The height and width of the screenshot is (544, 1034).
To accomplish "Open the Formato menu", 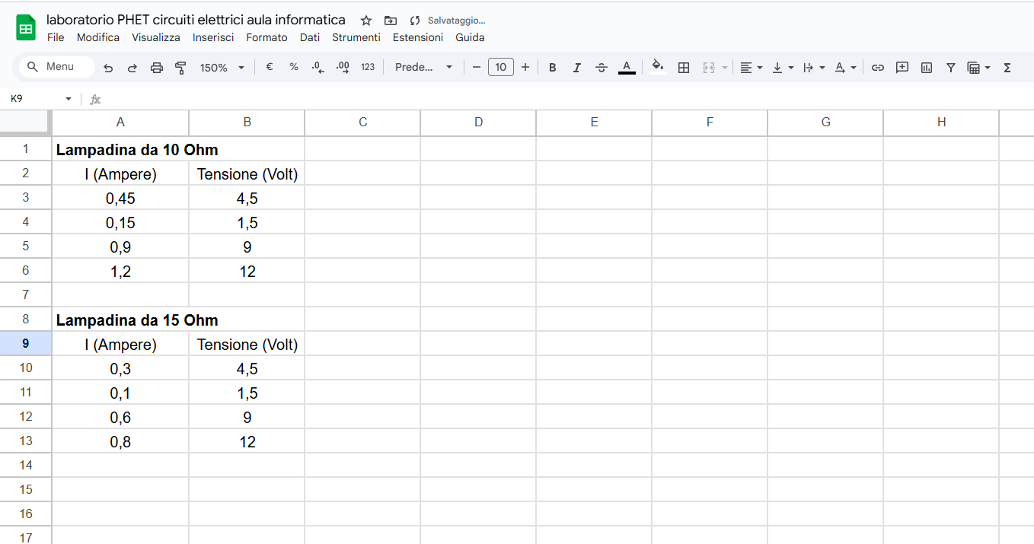I will 266,37.
